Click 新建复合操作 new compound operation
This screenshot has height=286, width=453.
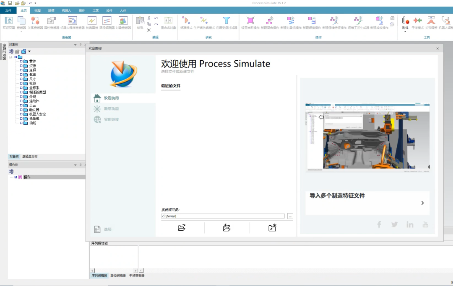[x=270, y=23]
